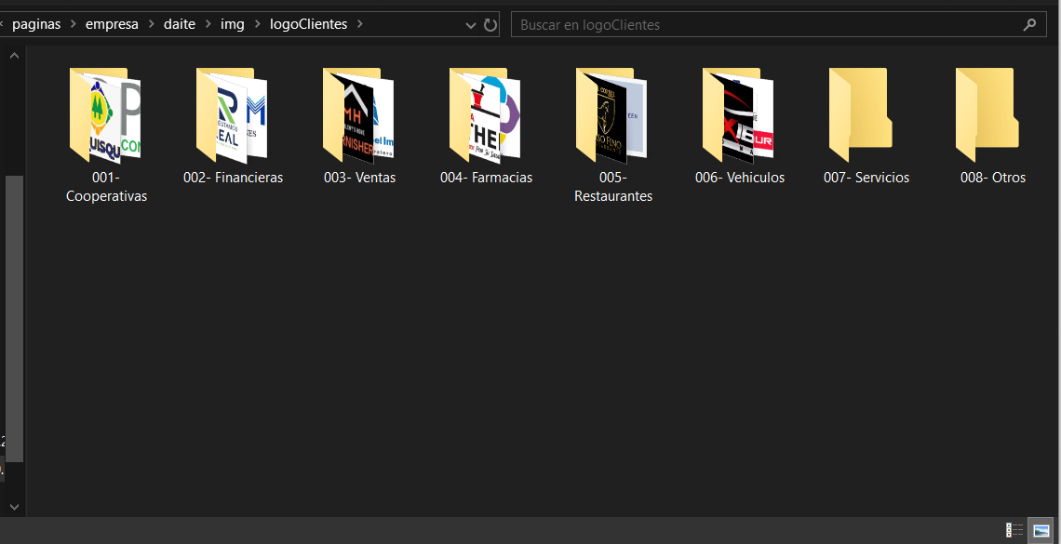This screenshot has width=1061, height=544.
Task: Select the empty 007- Servicios folder
Action: 866,125
